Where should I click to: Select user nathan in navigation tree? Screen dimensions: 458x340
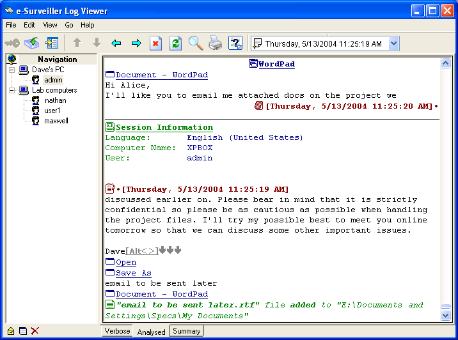click(x=55, y=100)
